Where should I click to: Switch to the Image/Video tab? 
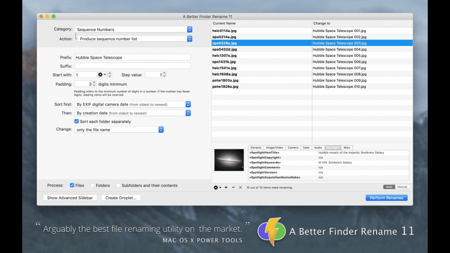(x=274, y=148)
